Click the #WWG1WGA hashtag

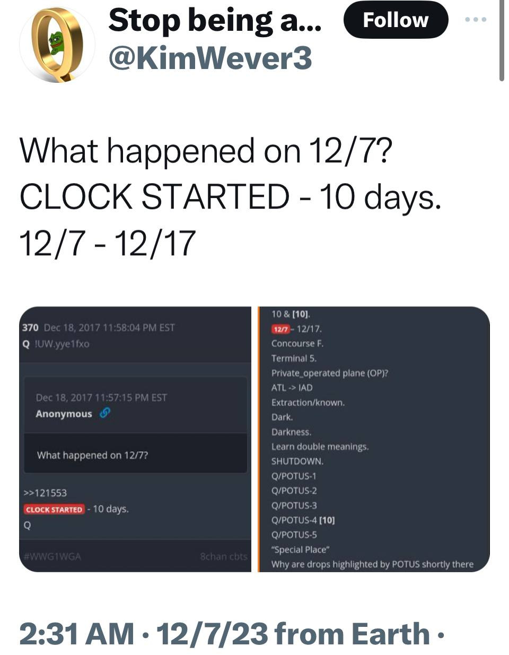click(x=52, y=556)
